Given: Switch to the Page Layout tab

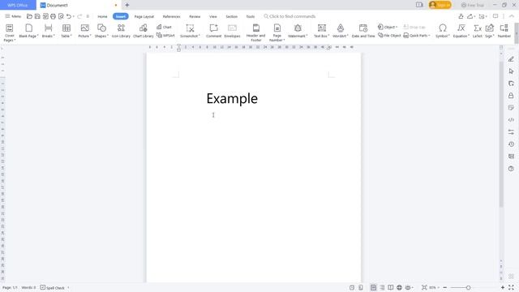Looking at the screenshot, I should click(x=144, y=16).
